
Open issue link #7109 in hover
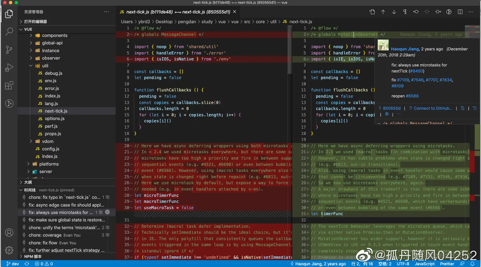coord(403,80)
